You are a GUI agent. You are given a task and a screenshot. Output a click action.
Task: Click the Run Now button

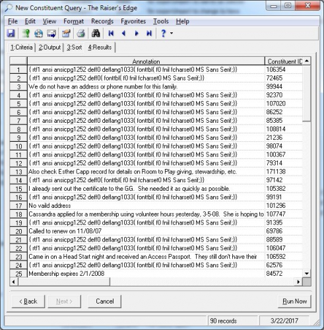[294, 301]
